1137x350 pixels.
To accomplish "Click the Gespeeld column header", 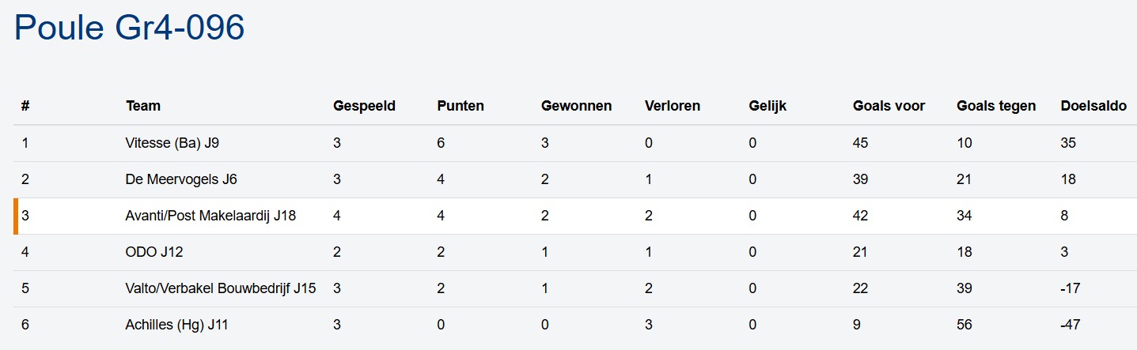I will (x=364, y=106).
